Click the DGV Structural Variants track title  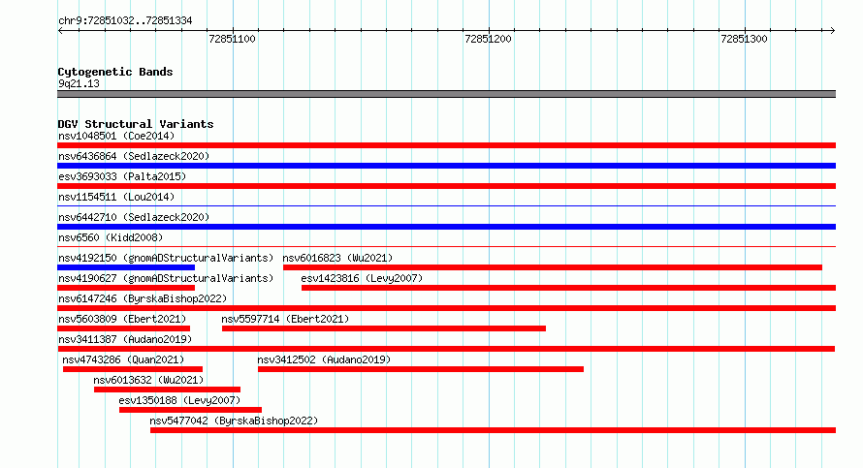(136, 124)
